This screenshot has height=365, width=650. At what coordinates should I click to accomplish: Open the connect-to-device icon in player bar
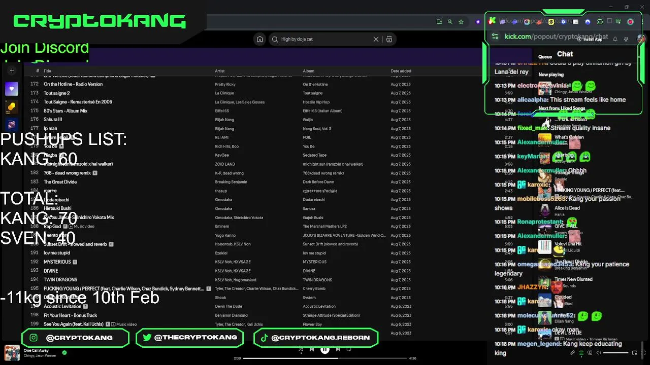[590, 353]
